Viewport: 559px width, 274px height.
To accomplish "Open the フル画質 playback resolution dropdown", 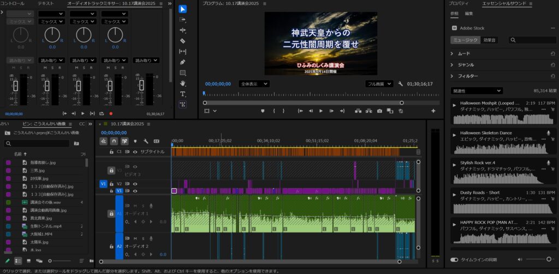I will pos(379,84).
